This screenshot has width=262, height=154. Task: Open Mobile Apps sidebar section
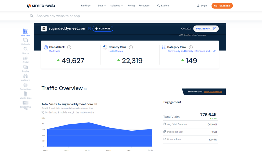pos(26,94)
